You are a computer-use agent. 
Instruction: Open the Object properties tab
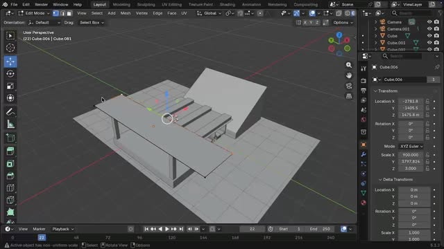tap(364, 145)
